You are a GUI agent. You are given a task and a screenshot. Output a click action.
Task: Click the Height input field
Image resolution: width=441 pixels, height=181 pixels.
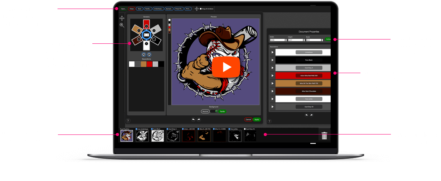click(x=295, y=40)
